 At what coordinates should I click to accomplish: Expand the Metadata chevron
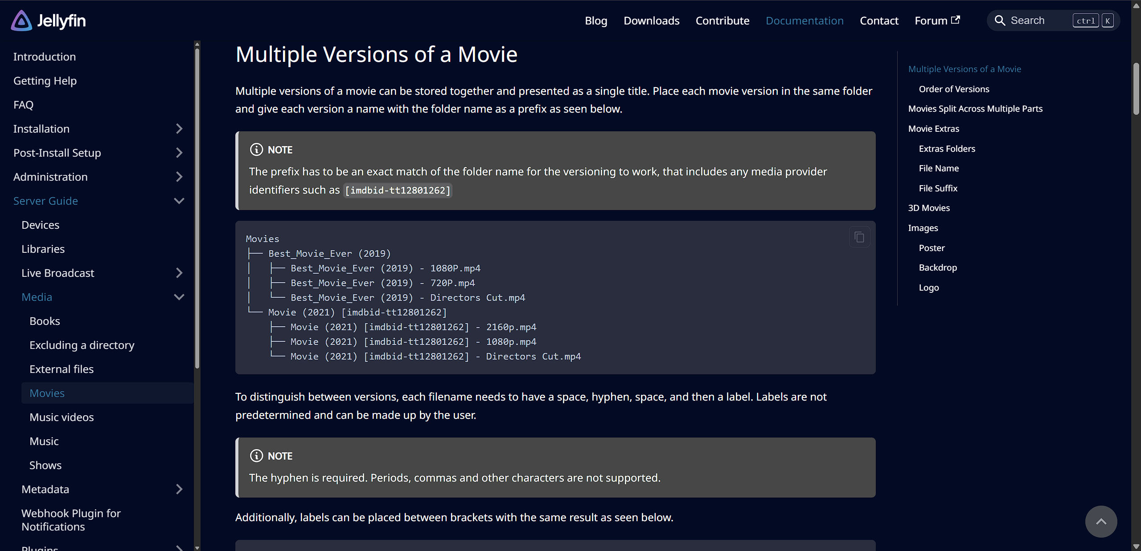(x=179, y=489)
